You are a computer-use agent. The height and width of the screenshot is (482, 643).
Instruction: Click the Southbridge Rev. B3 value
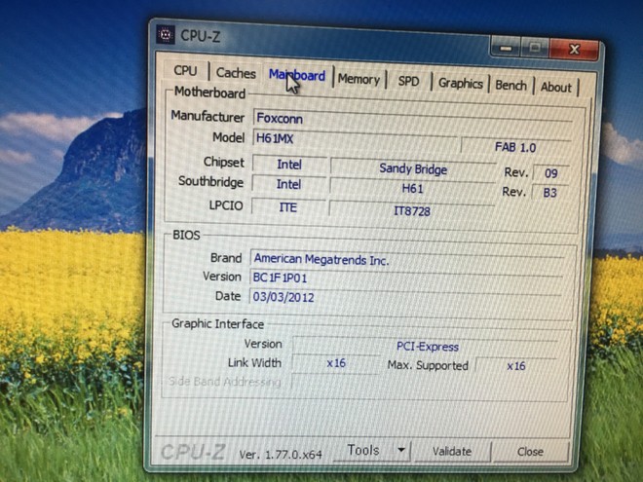coord(549,193)
